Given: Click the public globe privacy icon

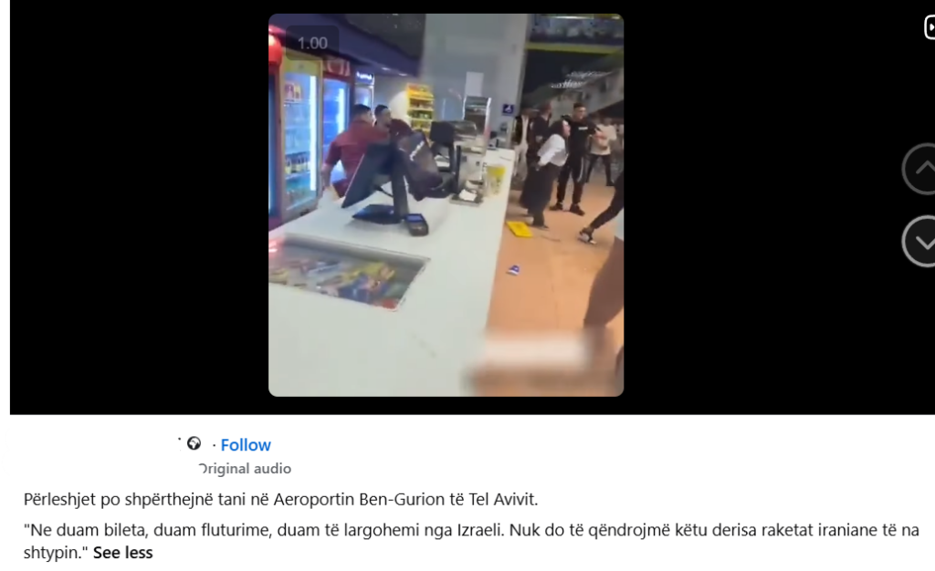Looking at the screenshot, I should pyautogui.click(x=194, y=443).
